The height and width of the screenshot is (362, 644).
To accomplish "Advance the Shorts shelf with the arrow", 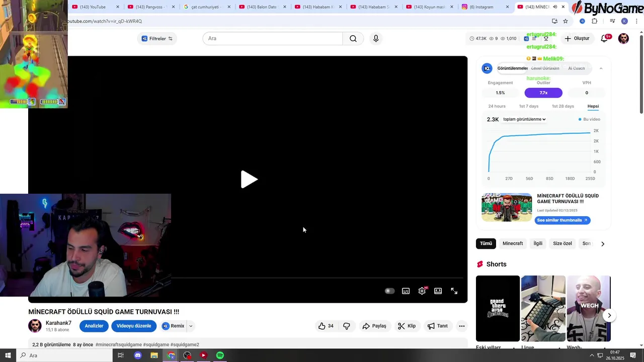I will tap(609, 316).
